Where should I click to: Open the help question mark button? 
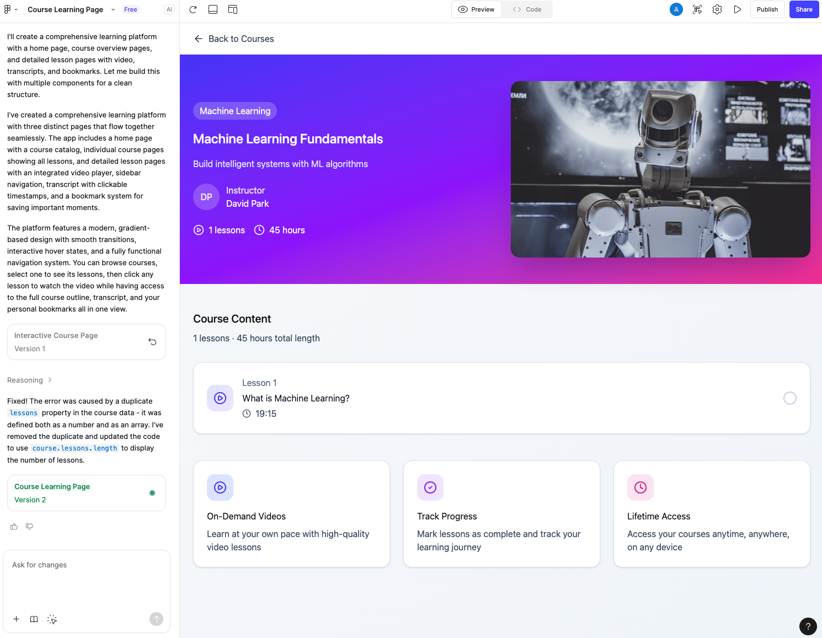[x=808, y=626]
